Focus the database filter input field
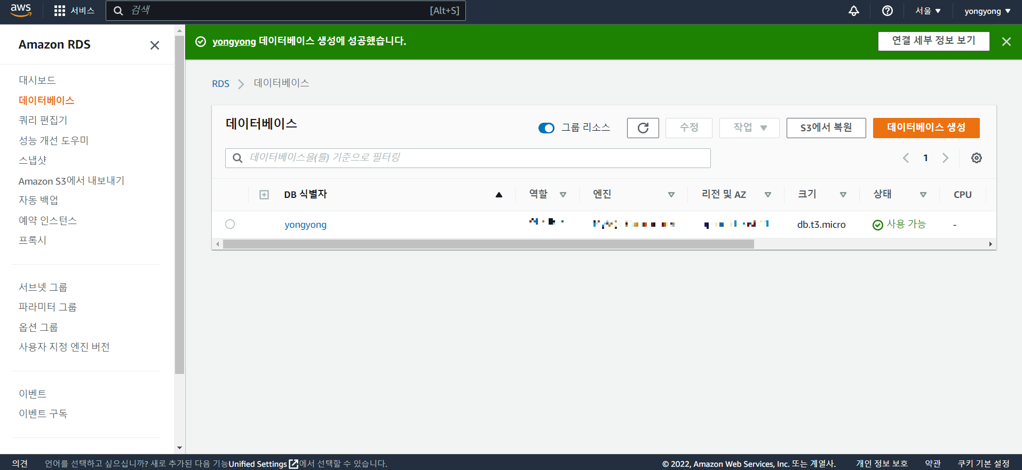Image resolution: width=1022 pixels, height=470 pixels. click(468, 158)
